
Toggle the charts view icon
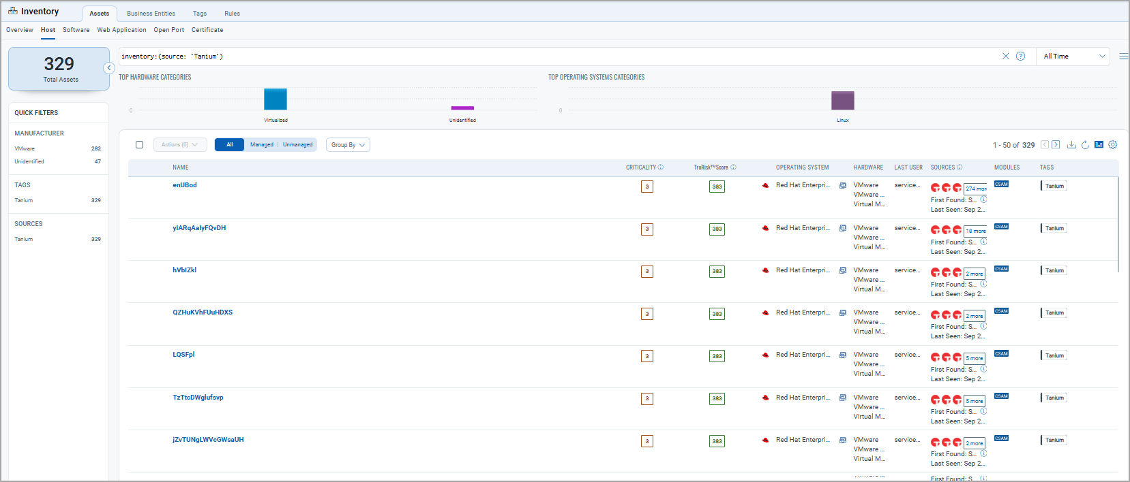pos(1099,145)
